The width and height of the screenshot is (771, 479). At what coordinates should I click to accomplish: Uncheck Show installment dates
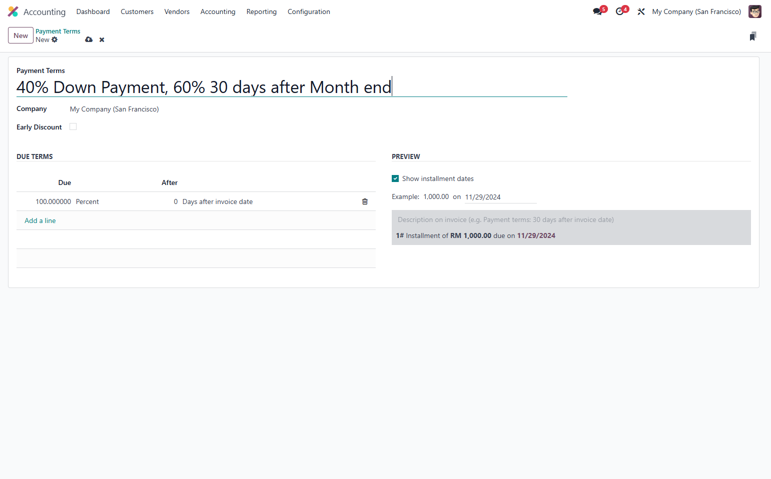point(395,178)
